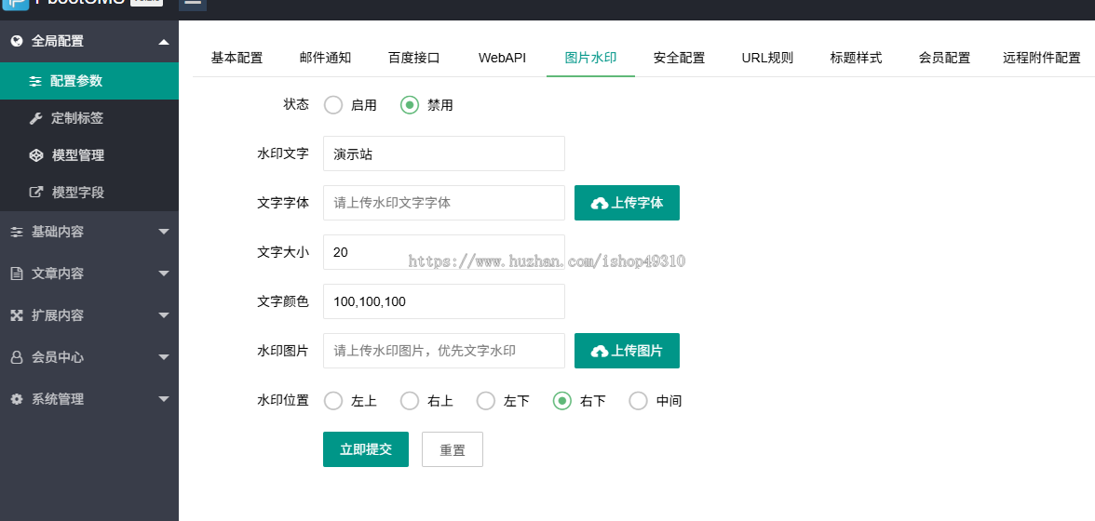1095x521 pixels.
Task: Click the sliders icon beside 基础内容
Action: pos(18,232)
